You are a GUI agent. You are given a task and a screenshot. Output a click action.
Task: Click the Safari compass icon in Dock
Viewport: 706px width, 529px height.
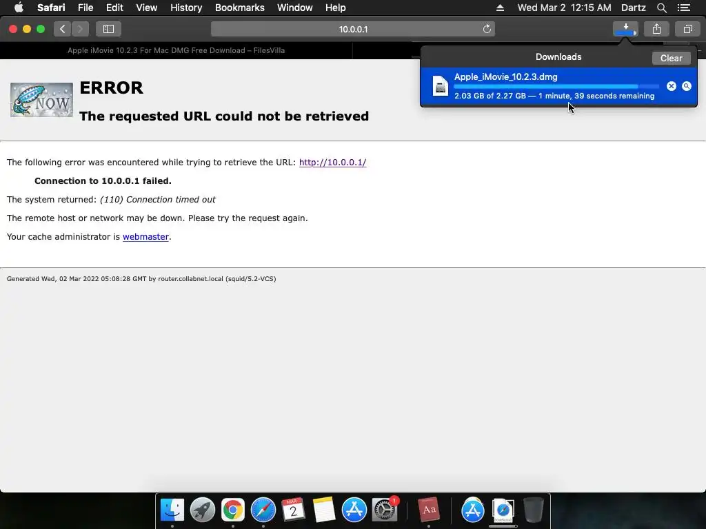click(263, 510)
